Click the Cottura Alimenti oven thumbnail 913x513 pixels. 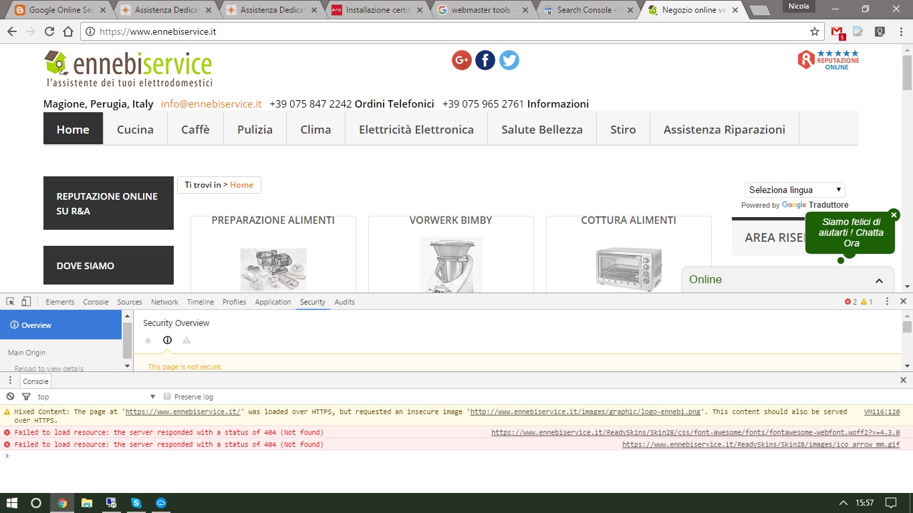pos(629,270)
